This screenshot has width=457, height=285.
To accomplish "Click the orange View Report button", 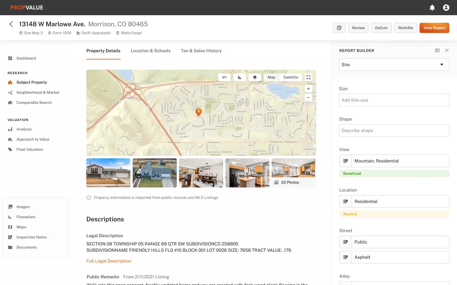I will point(434,28).
